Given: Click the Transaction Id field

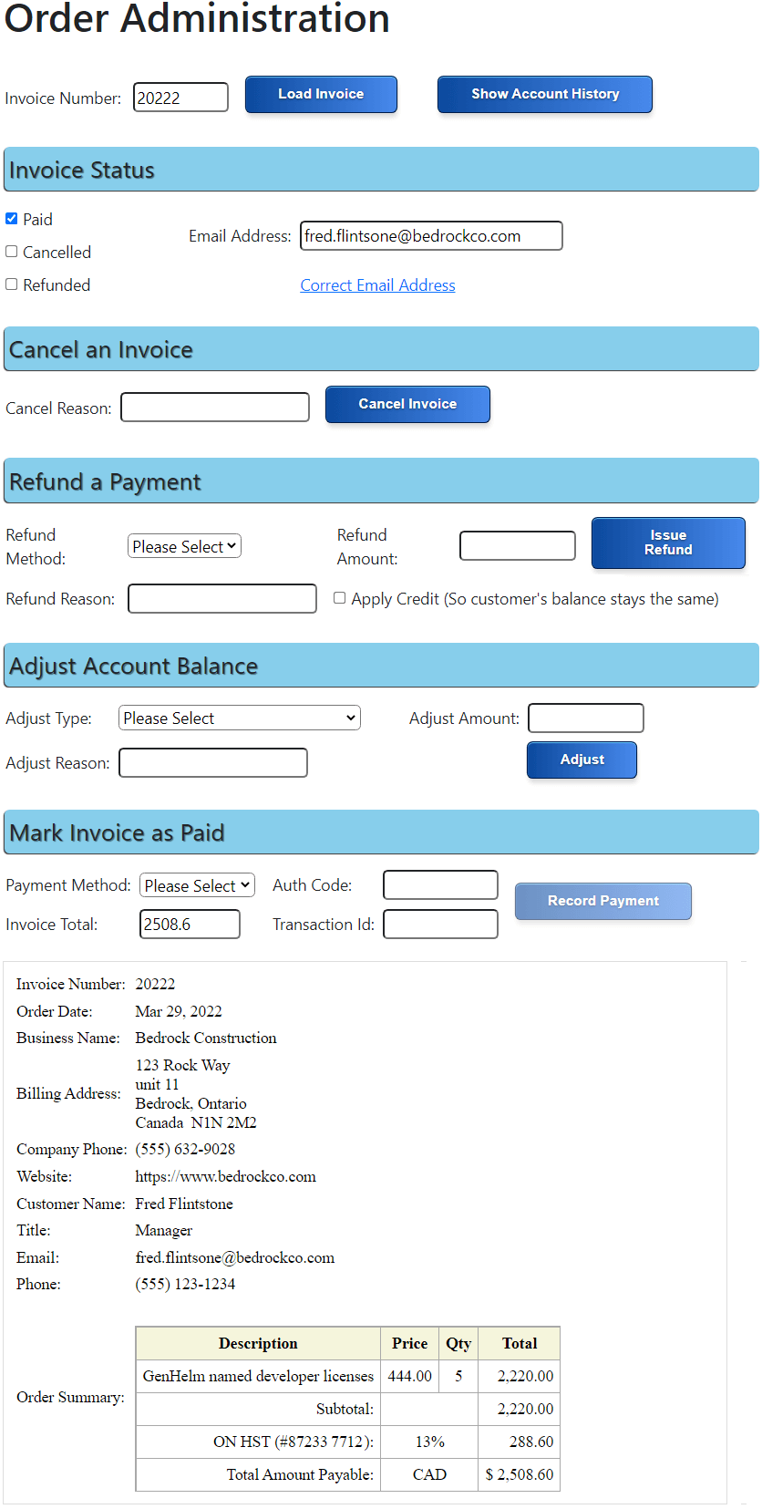Looking at the screenshot, I should (440, 925).
